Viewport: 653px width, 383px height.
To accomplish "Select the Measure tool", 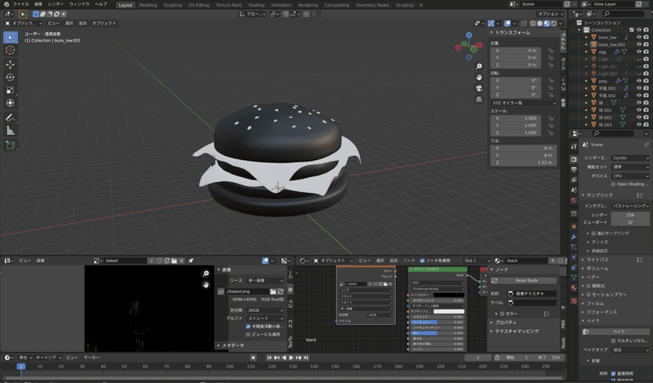I will point(11,131).
